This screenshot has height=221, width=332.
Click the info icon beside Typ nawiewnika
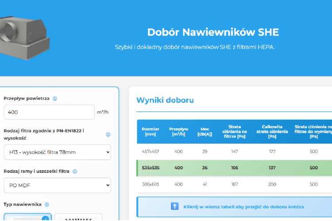(47, 205)
